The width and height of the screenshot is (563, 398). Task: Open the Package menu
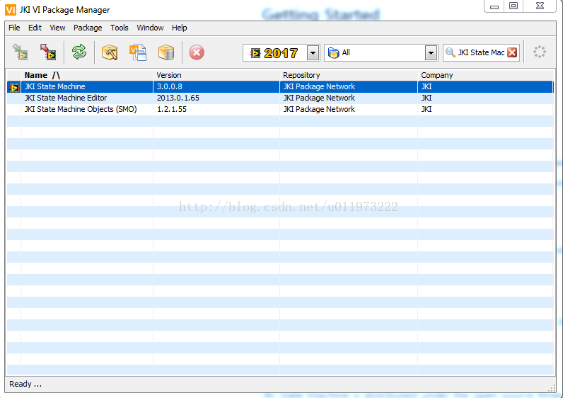tap(88, 28)
